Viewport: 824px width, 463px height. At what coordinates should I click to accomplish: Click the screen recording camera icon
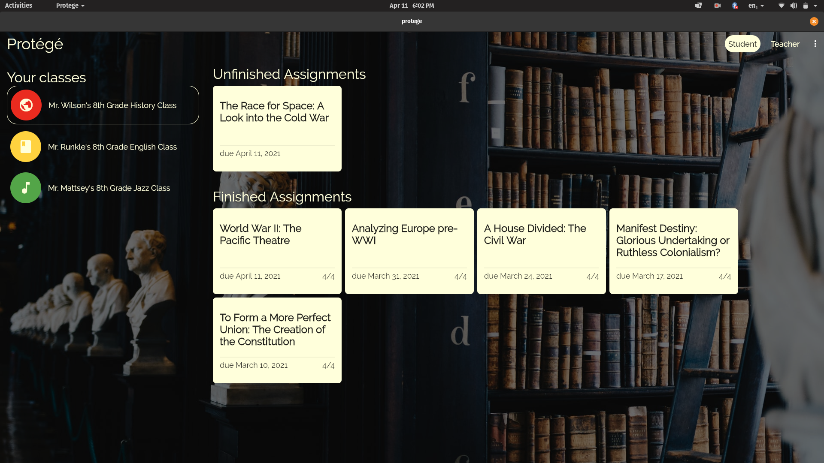coord(717,6)
